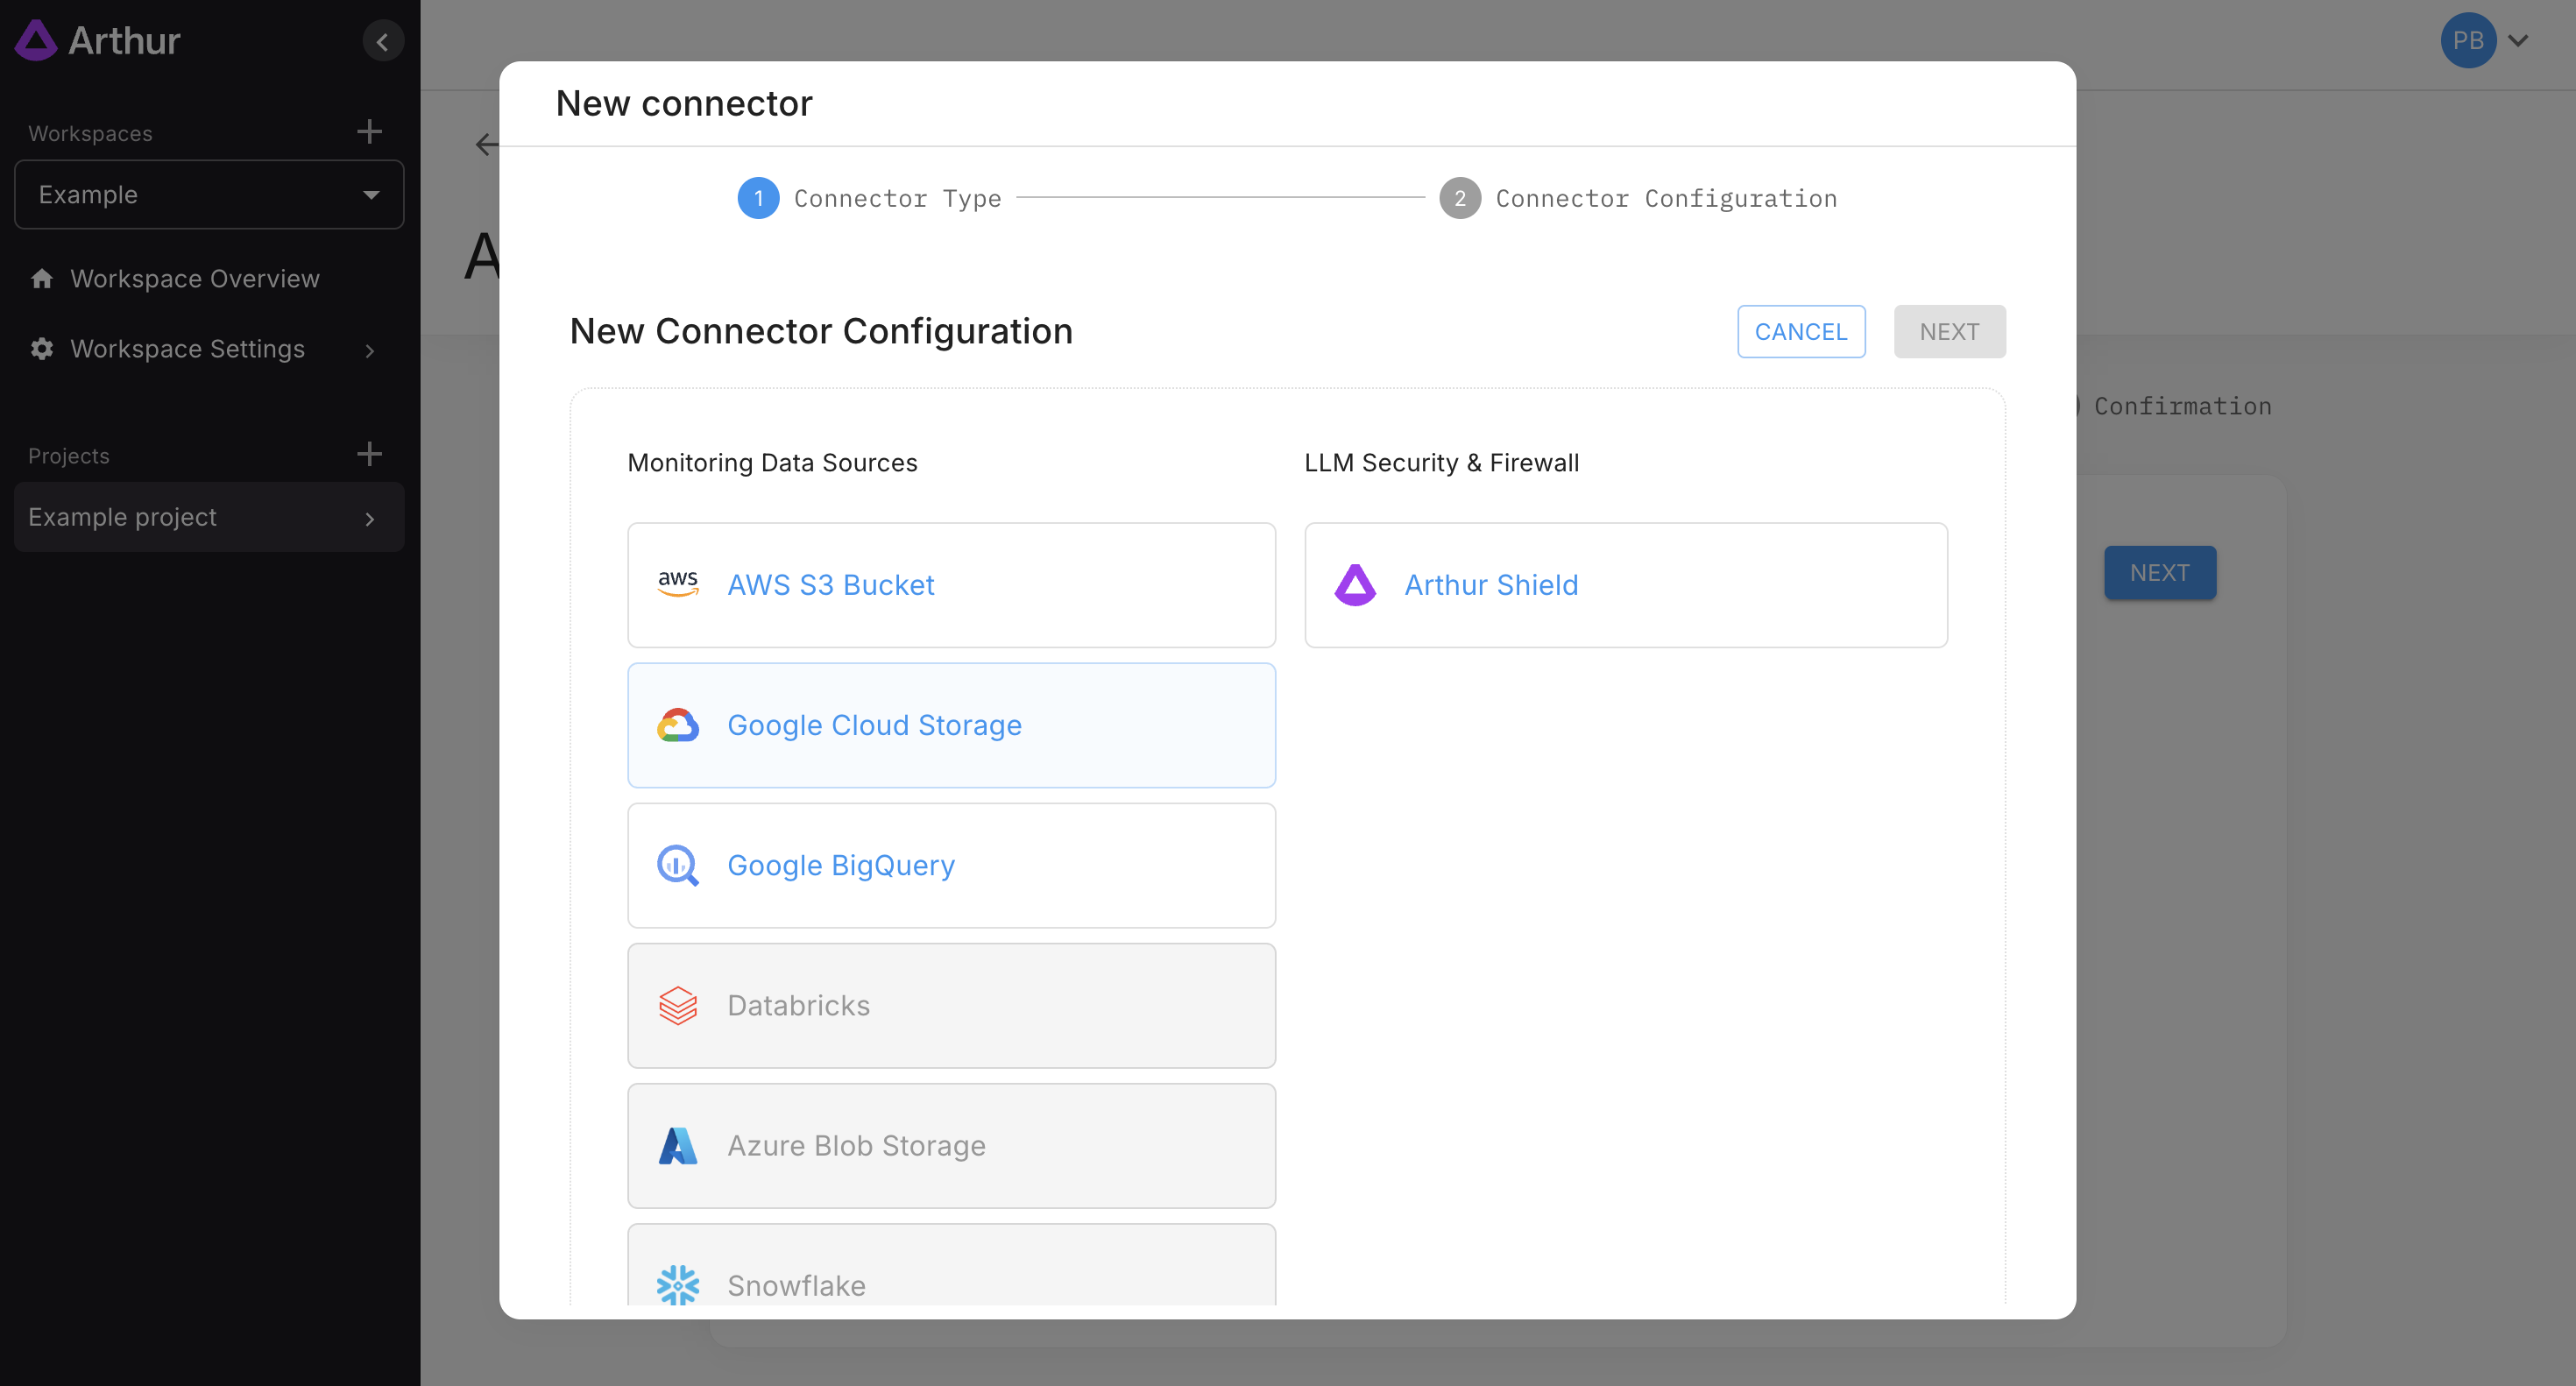Select the Connector Type step
The image size is (2576, 1386).
coord(869,198)
